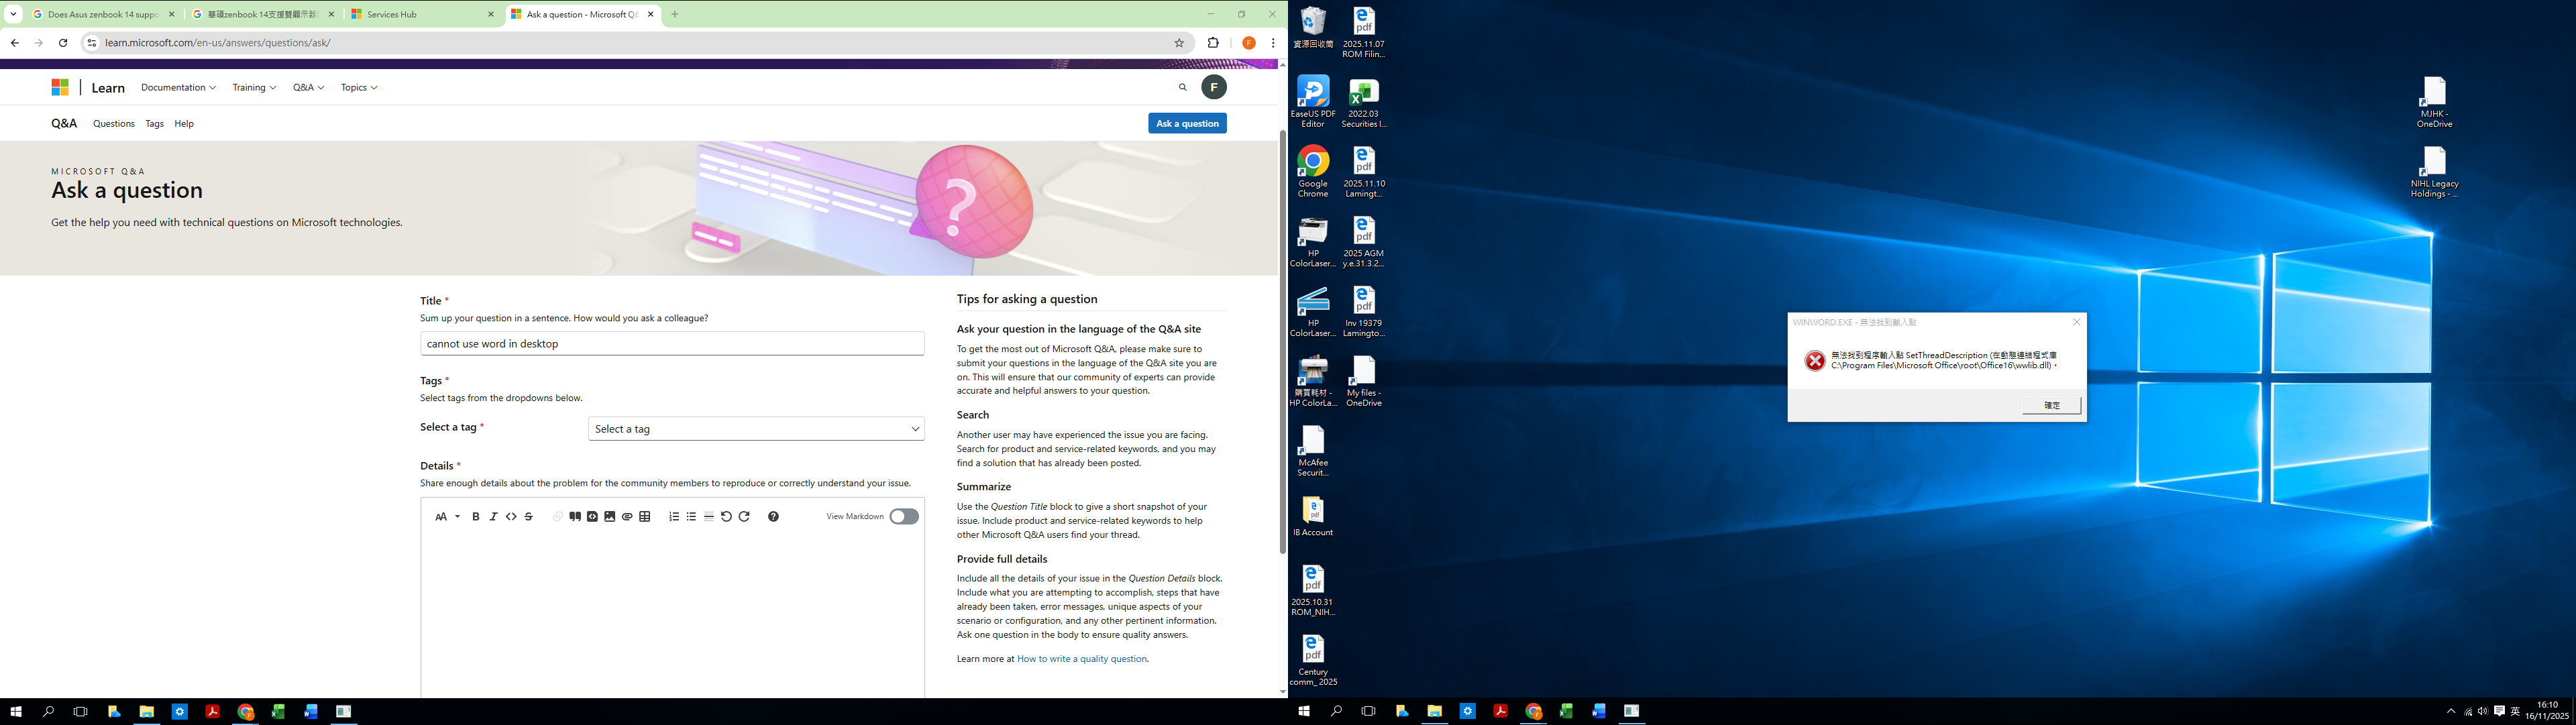Undo last edit in Details editor
This screenshot has height=725, width=2576.
(x=727, y=517)
